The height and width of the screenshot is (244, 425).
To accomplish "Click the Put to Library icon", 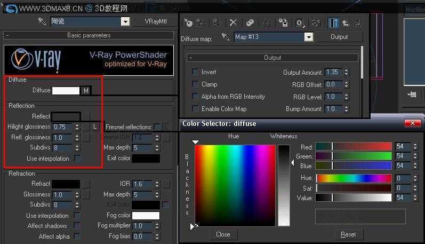I will [283, 23].
